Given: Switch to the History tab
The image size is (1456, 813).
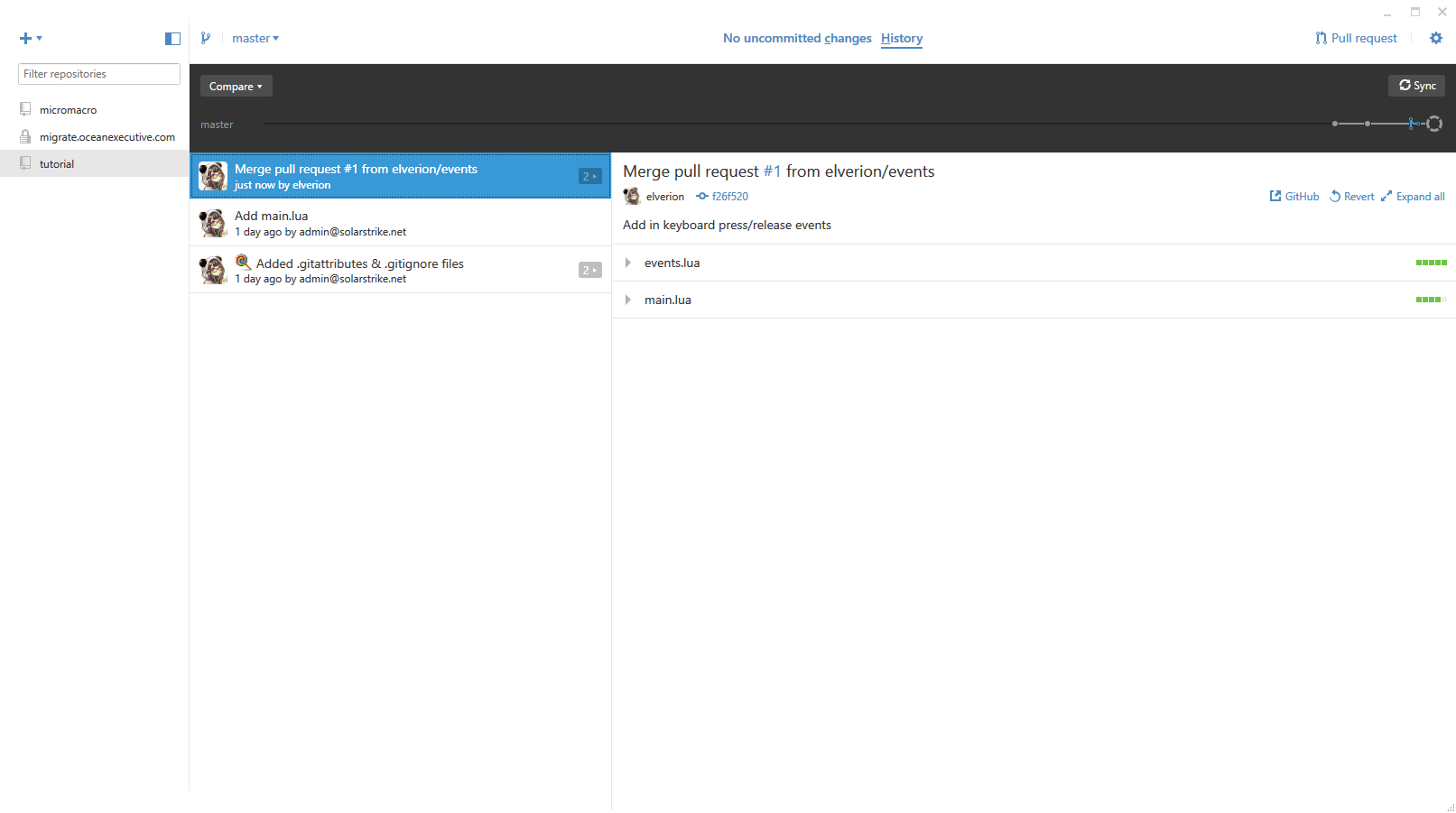Looking at the screenshot, I should tap(901, 38).
